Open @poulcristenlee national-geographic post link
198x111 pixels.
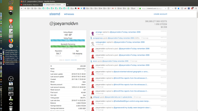(131, 72)
